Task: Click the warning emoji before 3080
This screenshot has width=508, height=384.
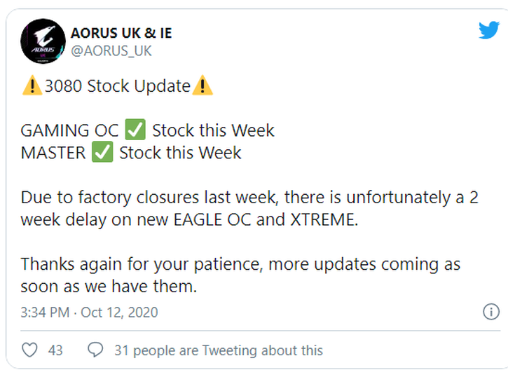Action: [32, 86]
